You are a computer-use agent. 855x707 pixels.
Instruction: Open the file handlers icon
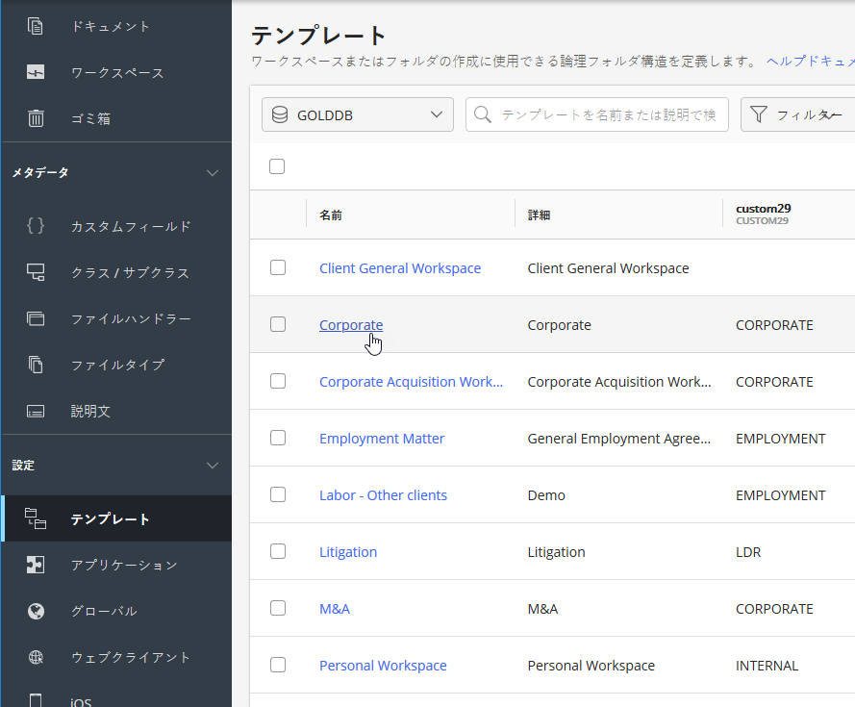tap(36, 318)
